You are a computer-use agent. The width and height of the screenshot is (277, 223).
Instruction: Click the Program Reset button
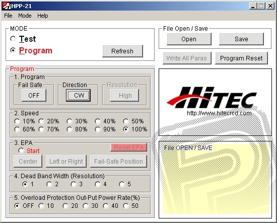pyautogui.click(x=241, y=58)
